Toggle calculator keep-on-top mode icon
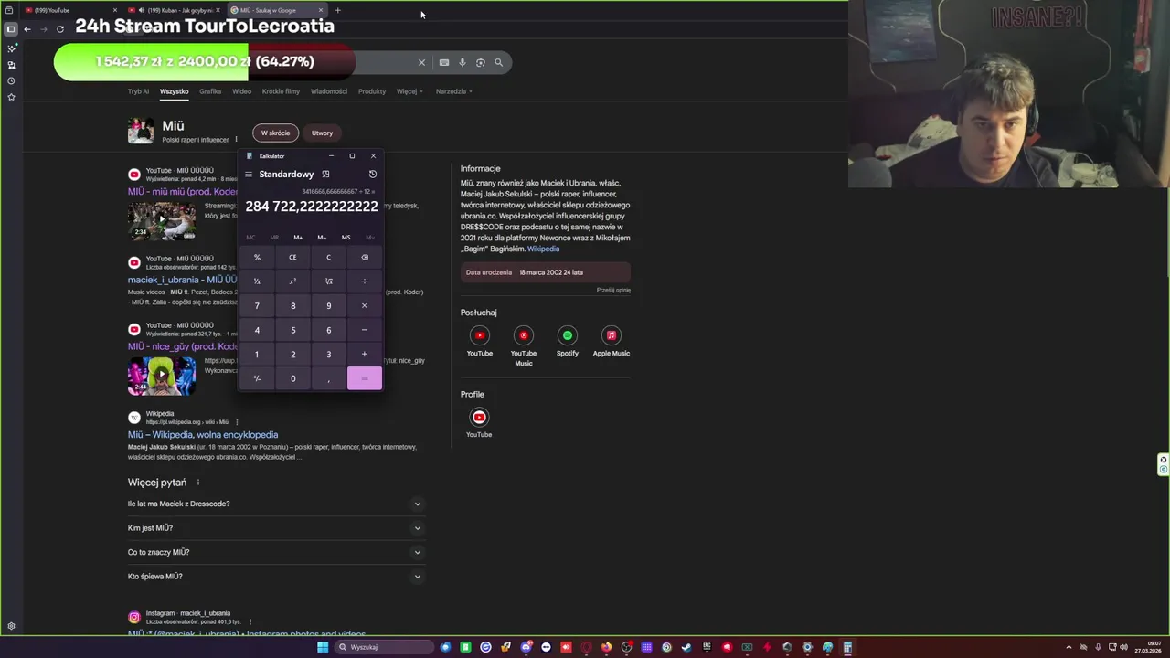This screenshot has width=1170, height=658. (x=325, y=174)
